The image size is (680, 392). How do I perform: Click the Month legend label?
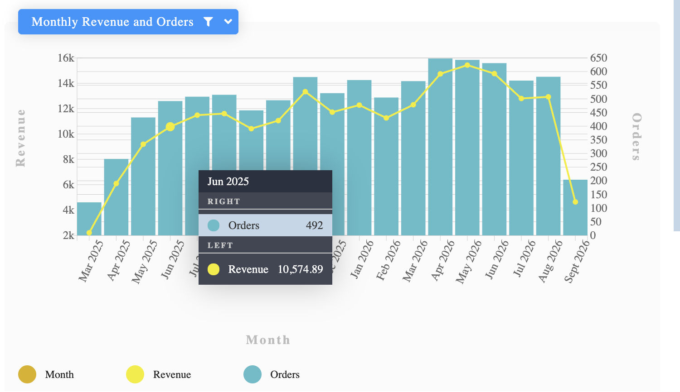tap(59, 374)
